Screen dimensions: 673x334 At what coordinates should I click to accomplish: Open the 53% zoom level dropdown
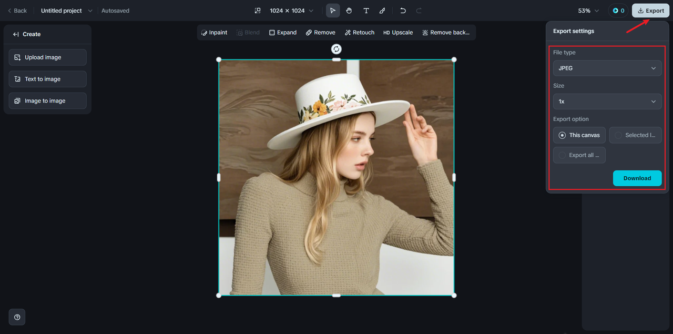pos(588,11)
